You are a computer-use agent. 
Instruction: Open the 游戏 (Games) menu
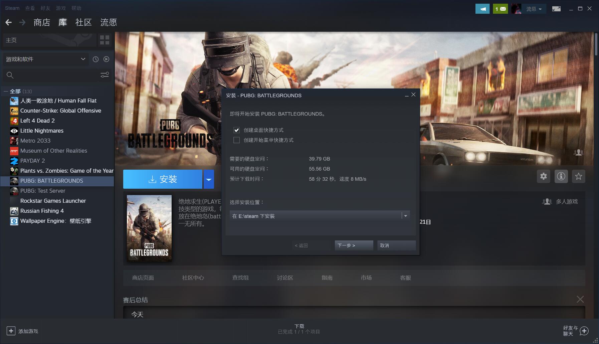(61, 8)
